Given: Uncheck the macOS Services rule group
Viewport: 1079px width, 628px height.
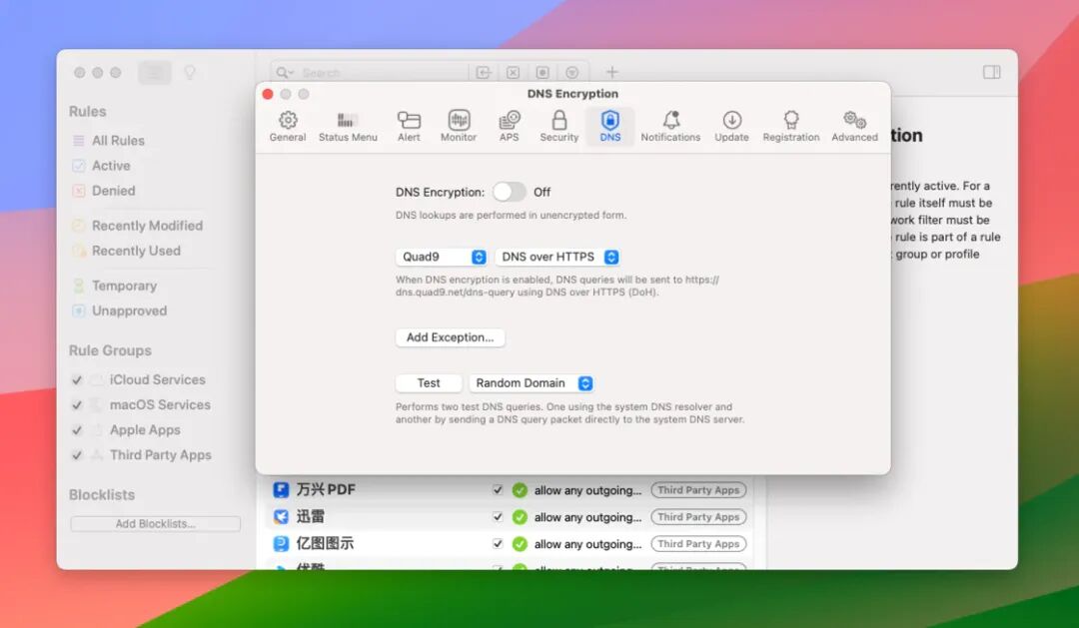Looking at the screenshot, I should (77, 405).
